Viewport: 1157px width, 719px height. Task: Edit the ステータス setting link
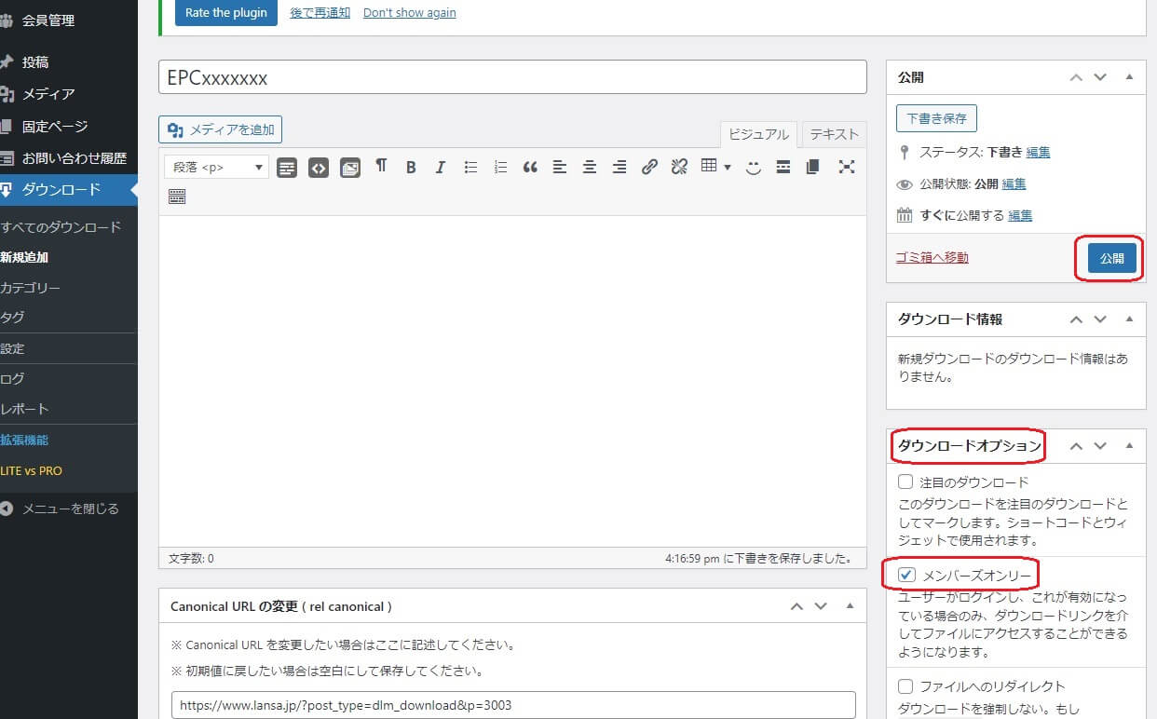coord(1038,152)
